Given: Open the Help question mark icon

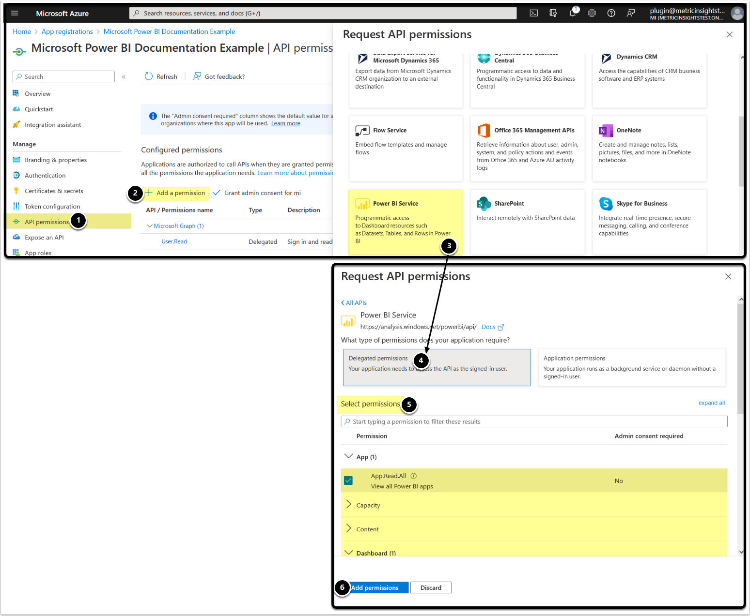Looking at the screenshot, I should coord(611,14).
